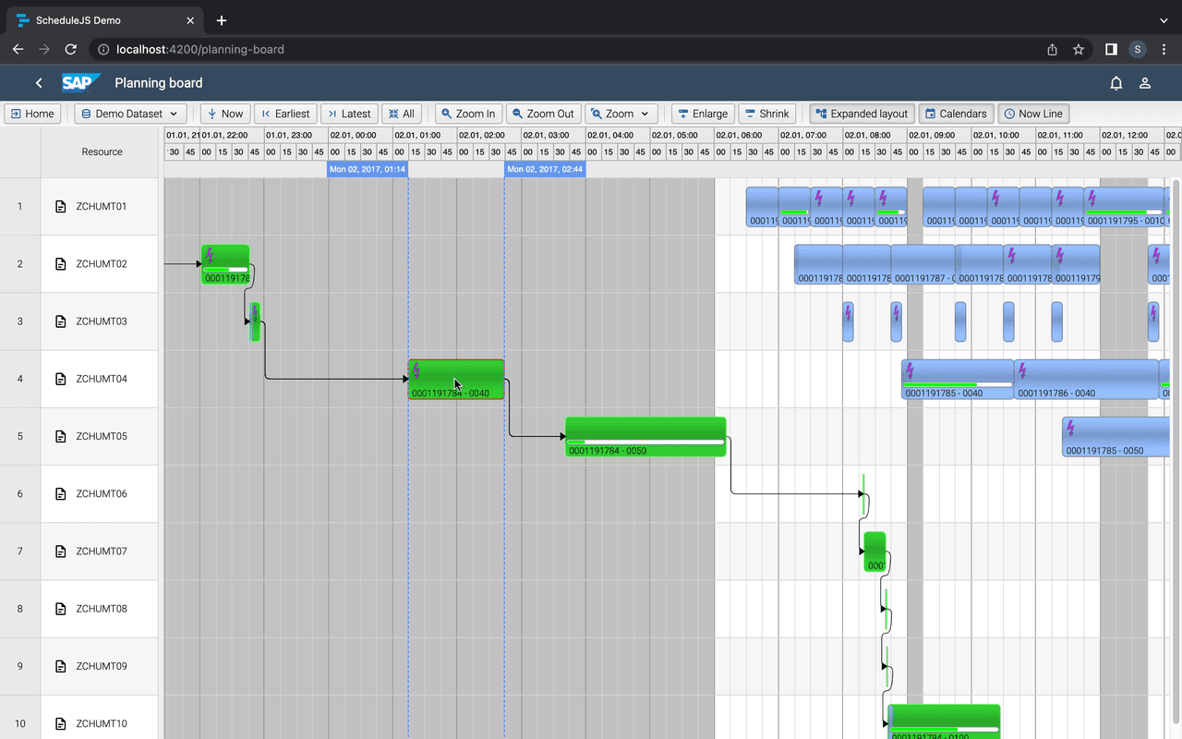Select the ZCHUMT06 document icon

61,494
